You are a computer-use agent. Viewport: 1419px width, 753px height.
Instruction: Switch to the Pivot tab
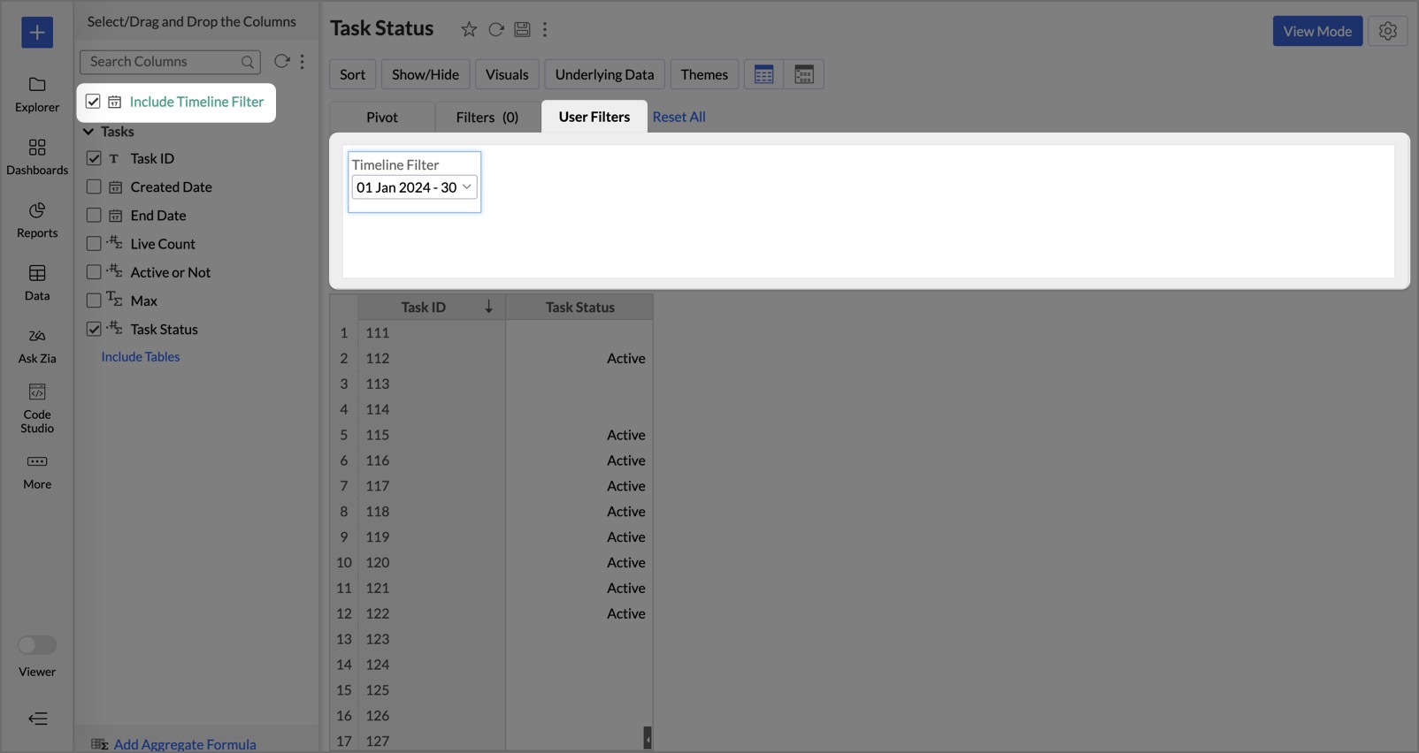[382, 117]
